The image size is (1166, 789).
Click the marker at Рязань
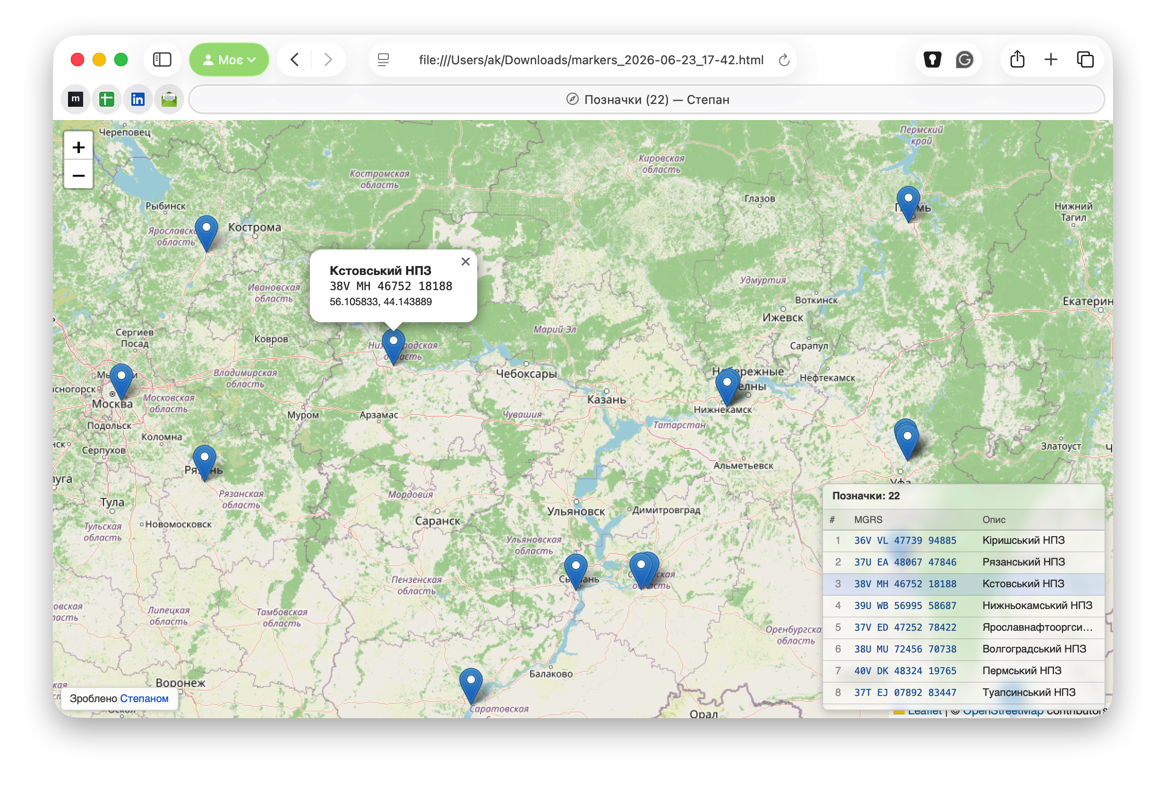(x=205, y=463)
